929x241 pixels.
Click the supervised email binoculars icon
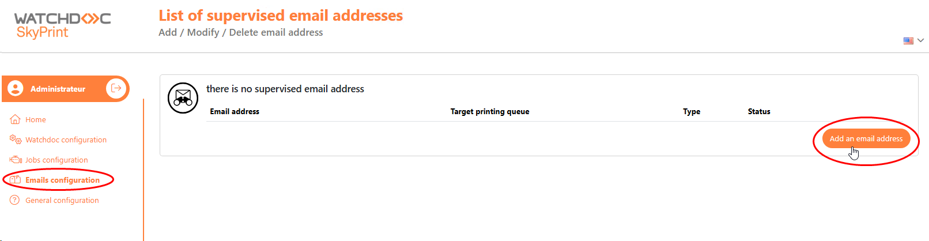click(x=183, y=97)
